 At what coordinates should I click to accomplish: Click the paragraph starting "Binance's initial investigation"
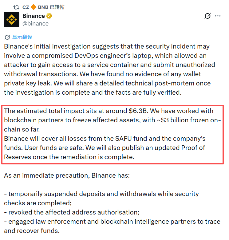coord(110,69)
